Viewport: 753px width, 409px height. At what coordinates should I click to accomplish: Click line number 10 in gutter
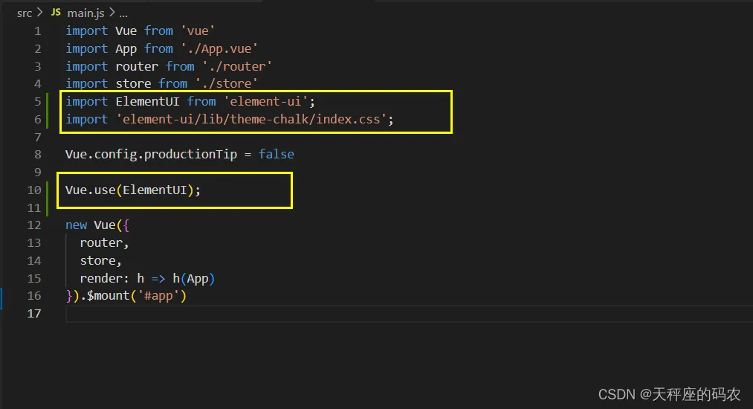tap(34, 190)
